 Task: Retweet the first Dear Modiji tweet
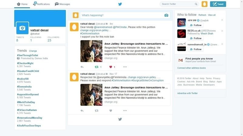[x=97, y=67]
